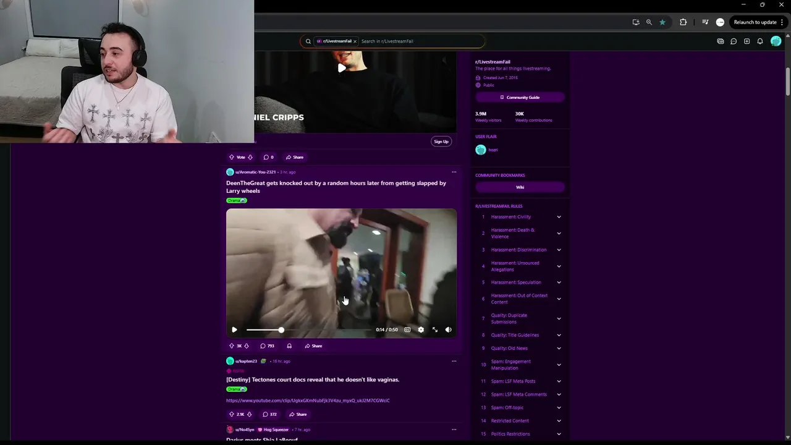Share the DeenTheGreat post

pos(313,346)
